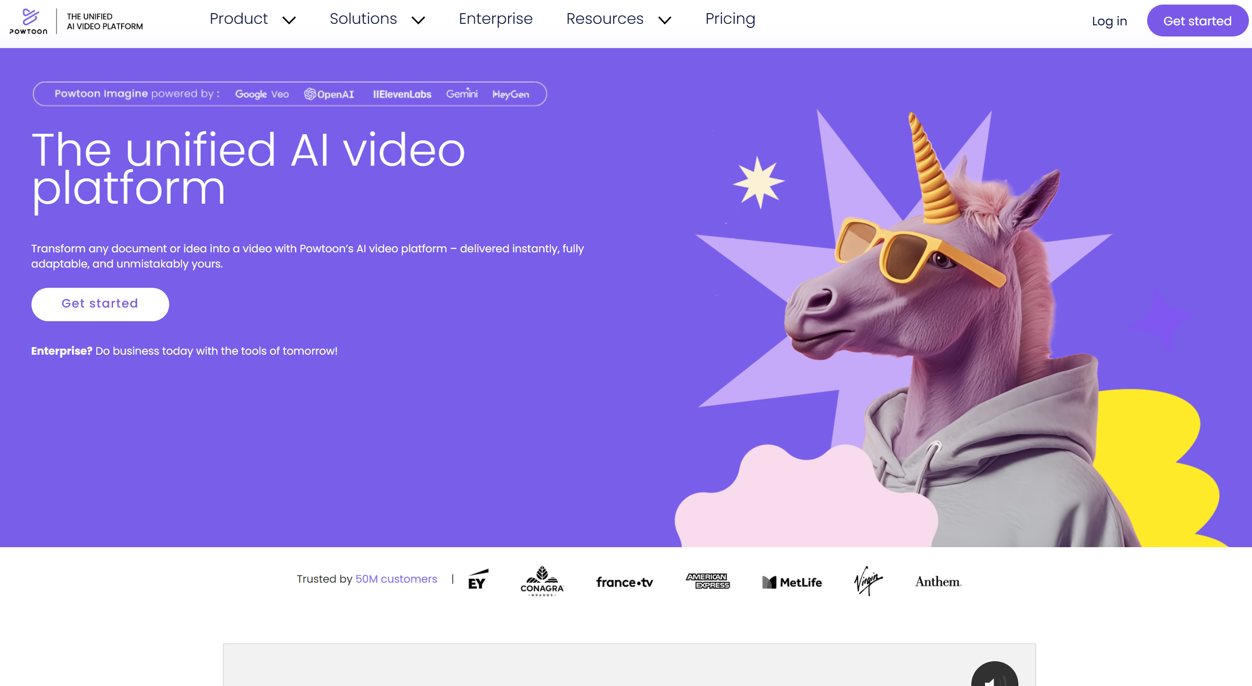Expand the Resources dropdown chevron
1252x686 pixels.
click(x=664, y=20)
